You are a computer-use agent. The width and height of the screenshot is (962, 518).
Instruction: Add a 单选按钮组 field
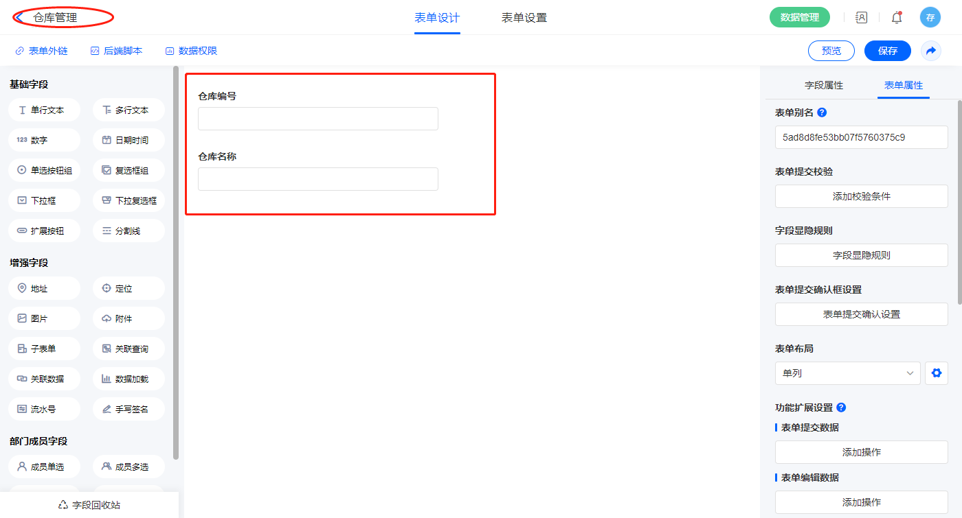point(45,170)
